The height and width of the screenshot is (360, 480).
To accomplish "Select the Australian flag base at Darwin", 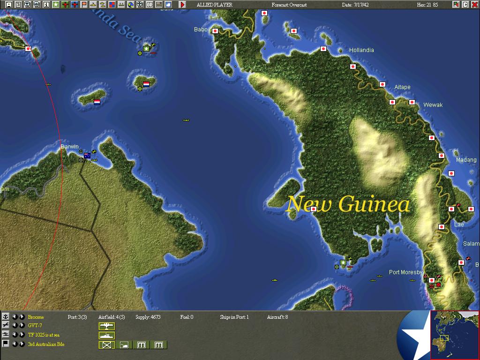I will point(87,156).
